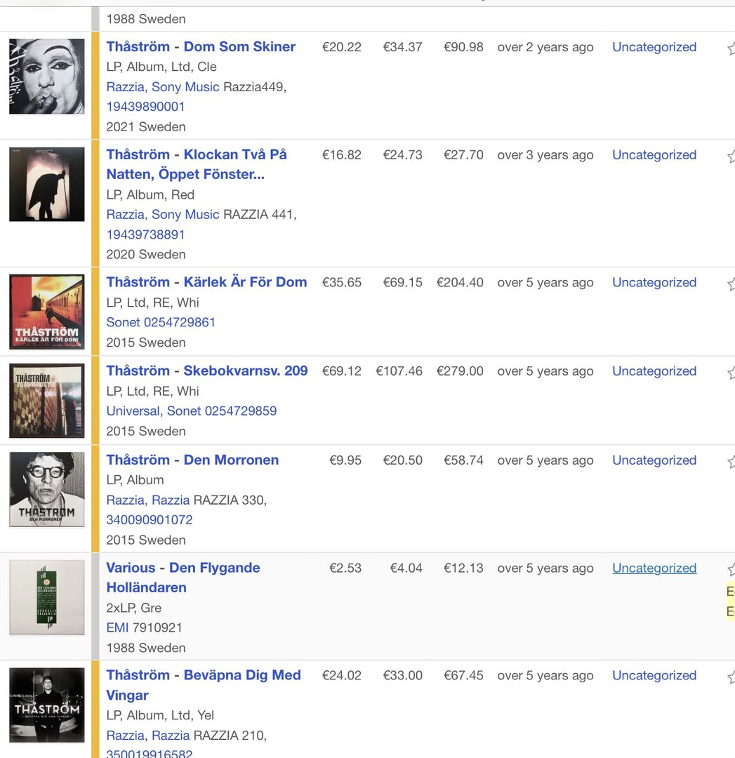Click the star icon on Dom Som Skiner row
Image resolution: width=735 pixels, height=758 pixels.
click(x=731, y=48)
